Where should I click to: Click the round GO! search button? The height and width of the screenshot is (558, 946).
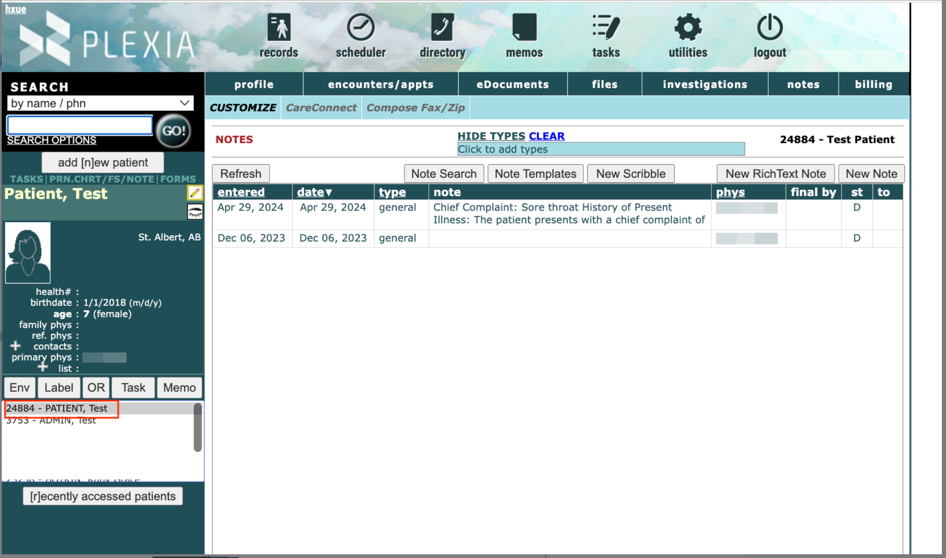point(174,131)
